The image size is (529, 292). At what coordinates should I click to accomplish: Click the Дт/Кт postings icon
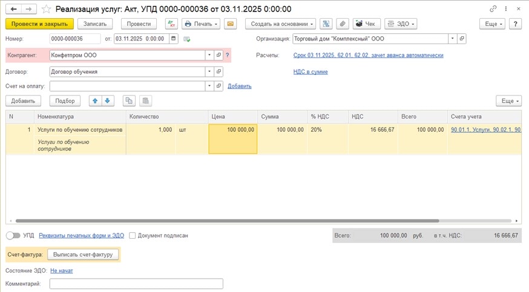[x=171, y=24]
